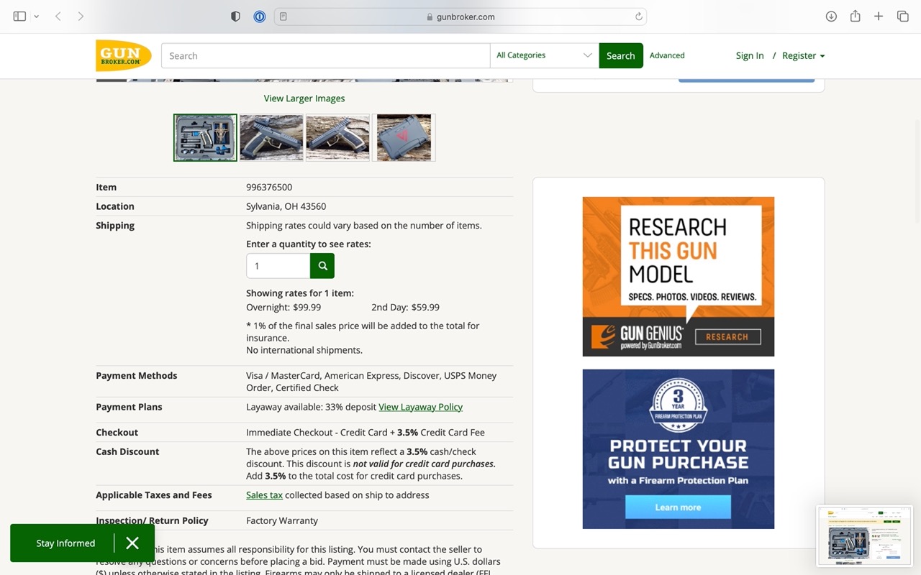The image size is (921, 575).
Task: Expand the All Categories dropdown
Action: pos(544,55)
